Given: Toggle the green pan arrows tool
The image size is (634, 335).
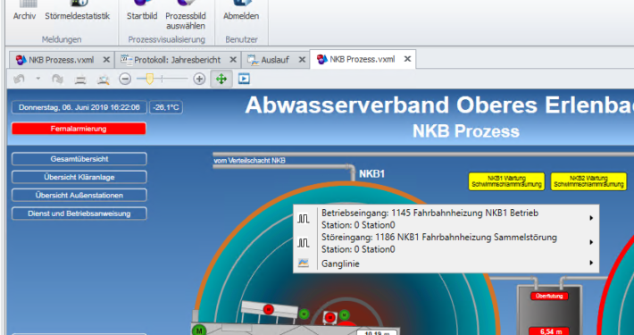Looking at the screenshot, I should (x=221, y=79).
